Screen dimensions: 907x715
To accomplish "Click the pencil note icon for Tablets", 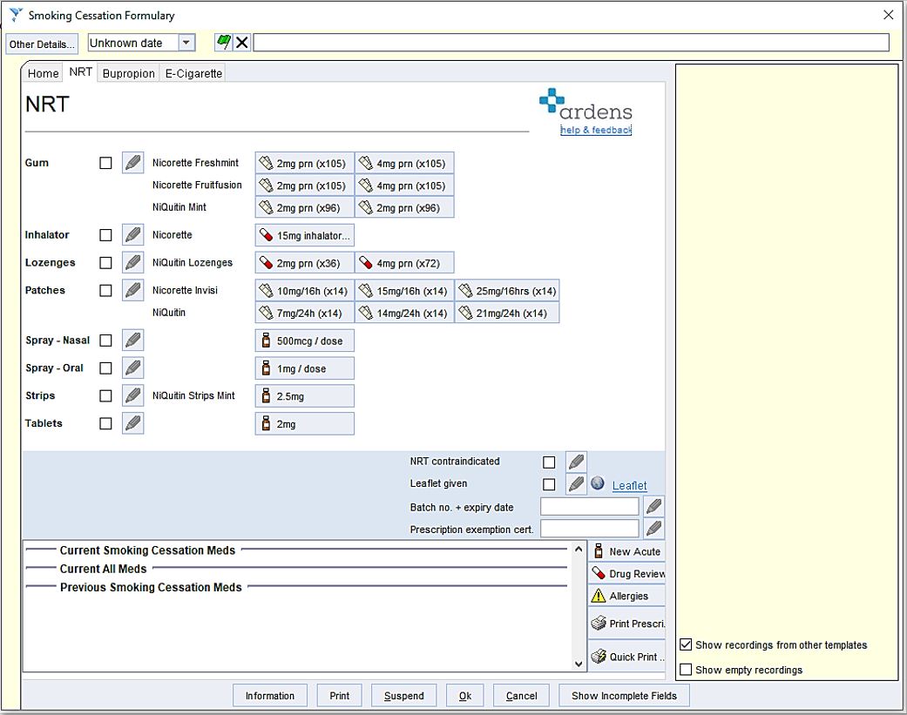I will 133,423.
